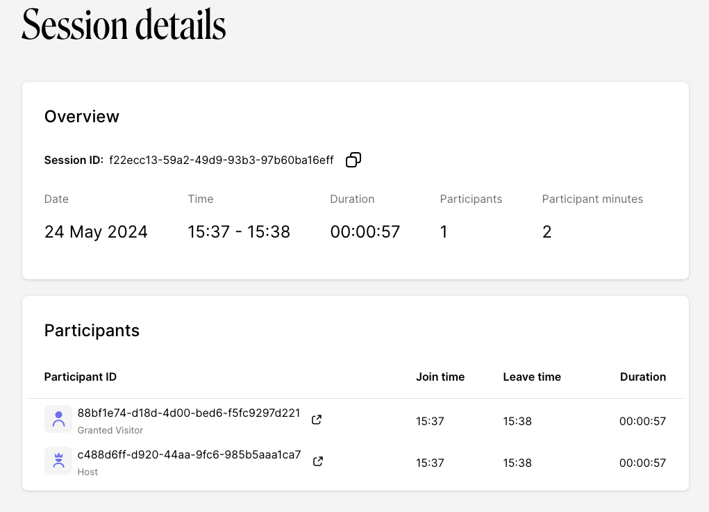The image size is (709, 512).
Task: Click the Session ID value f22ecc13
Action: (221, 160)
